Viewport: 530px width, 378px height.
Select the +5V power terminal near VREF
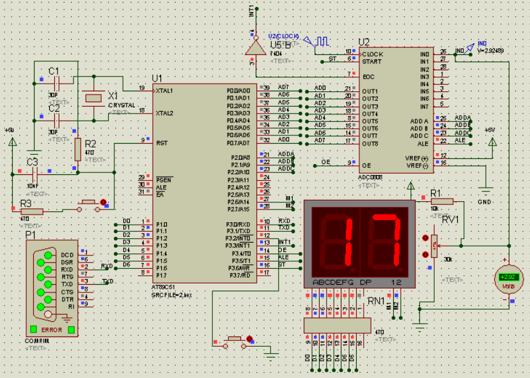[492, 142]
